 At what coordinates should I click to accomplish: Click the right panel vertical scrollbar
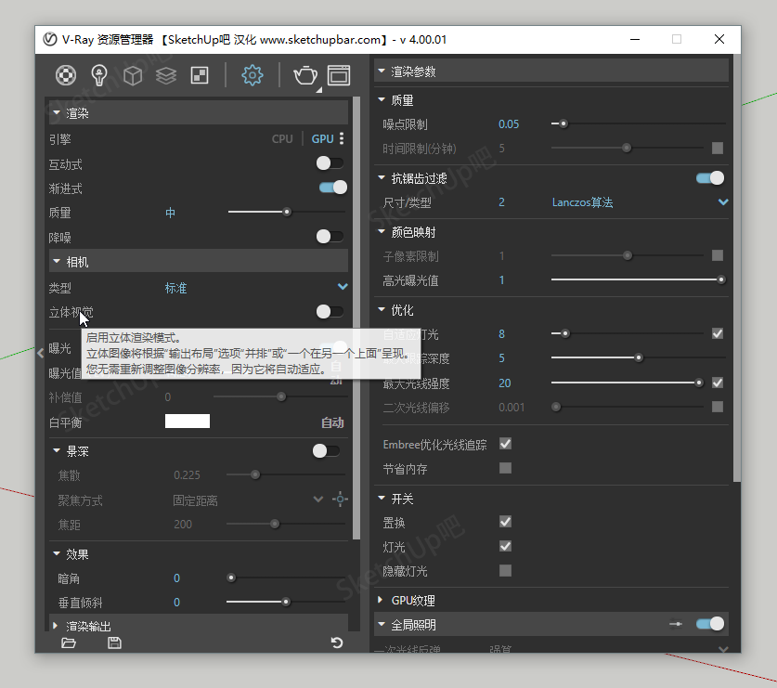(737, 267)
